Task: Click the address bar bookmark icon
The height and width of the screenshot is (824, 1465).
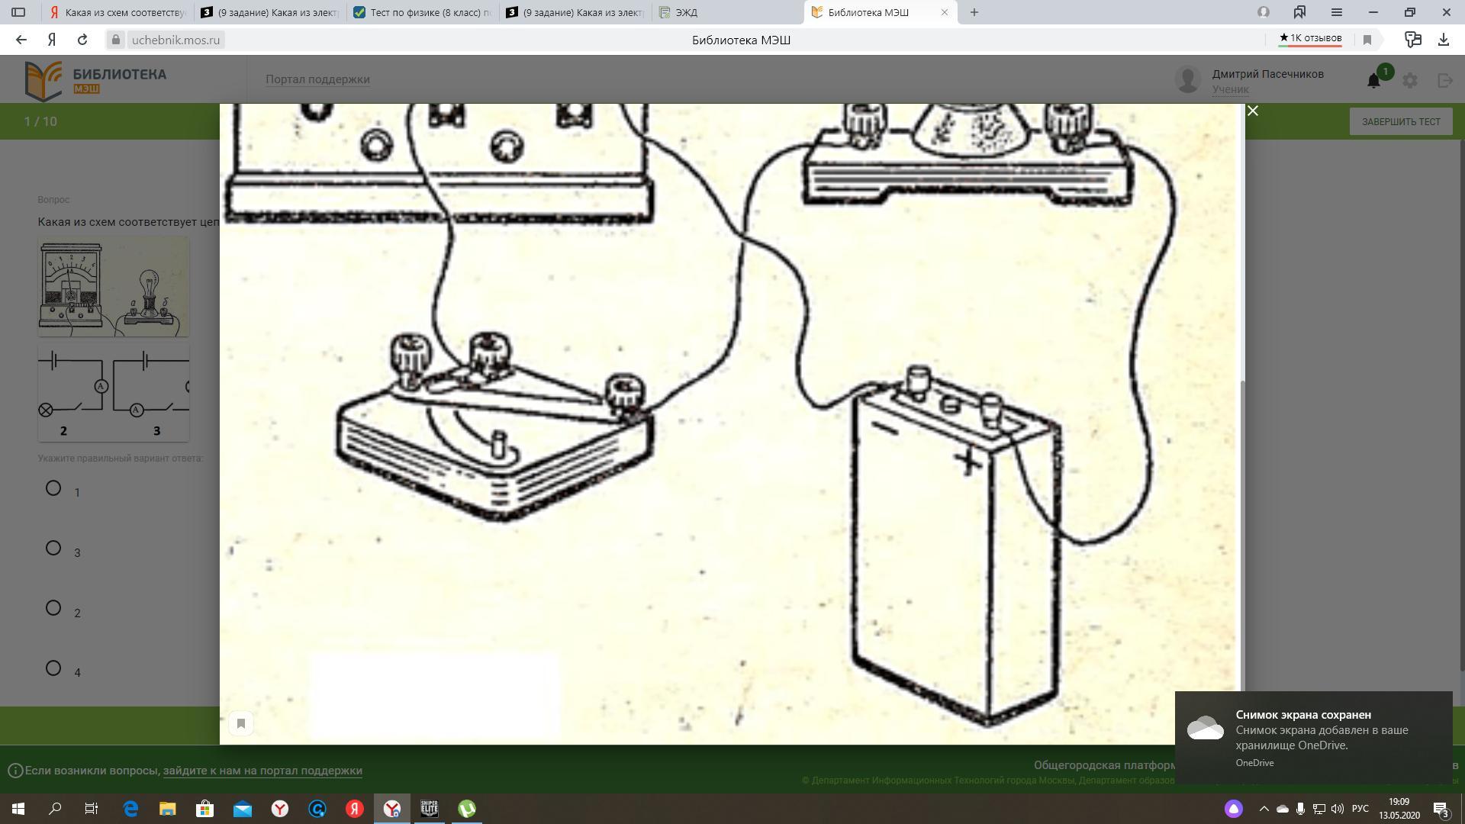Action: (x=1367, y=40)
